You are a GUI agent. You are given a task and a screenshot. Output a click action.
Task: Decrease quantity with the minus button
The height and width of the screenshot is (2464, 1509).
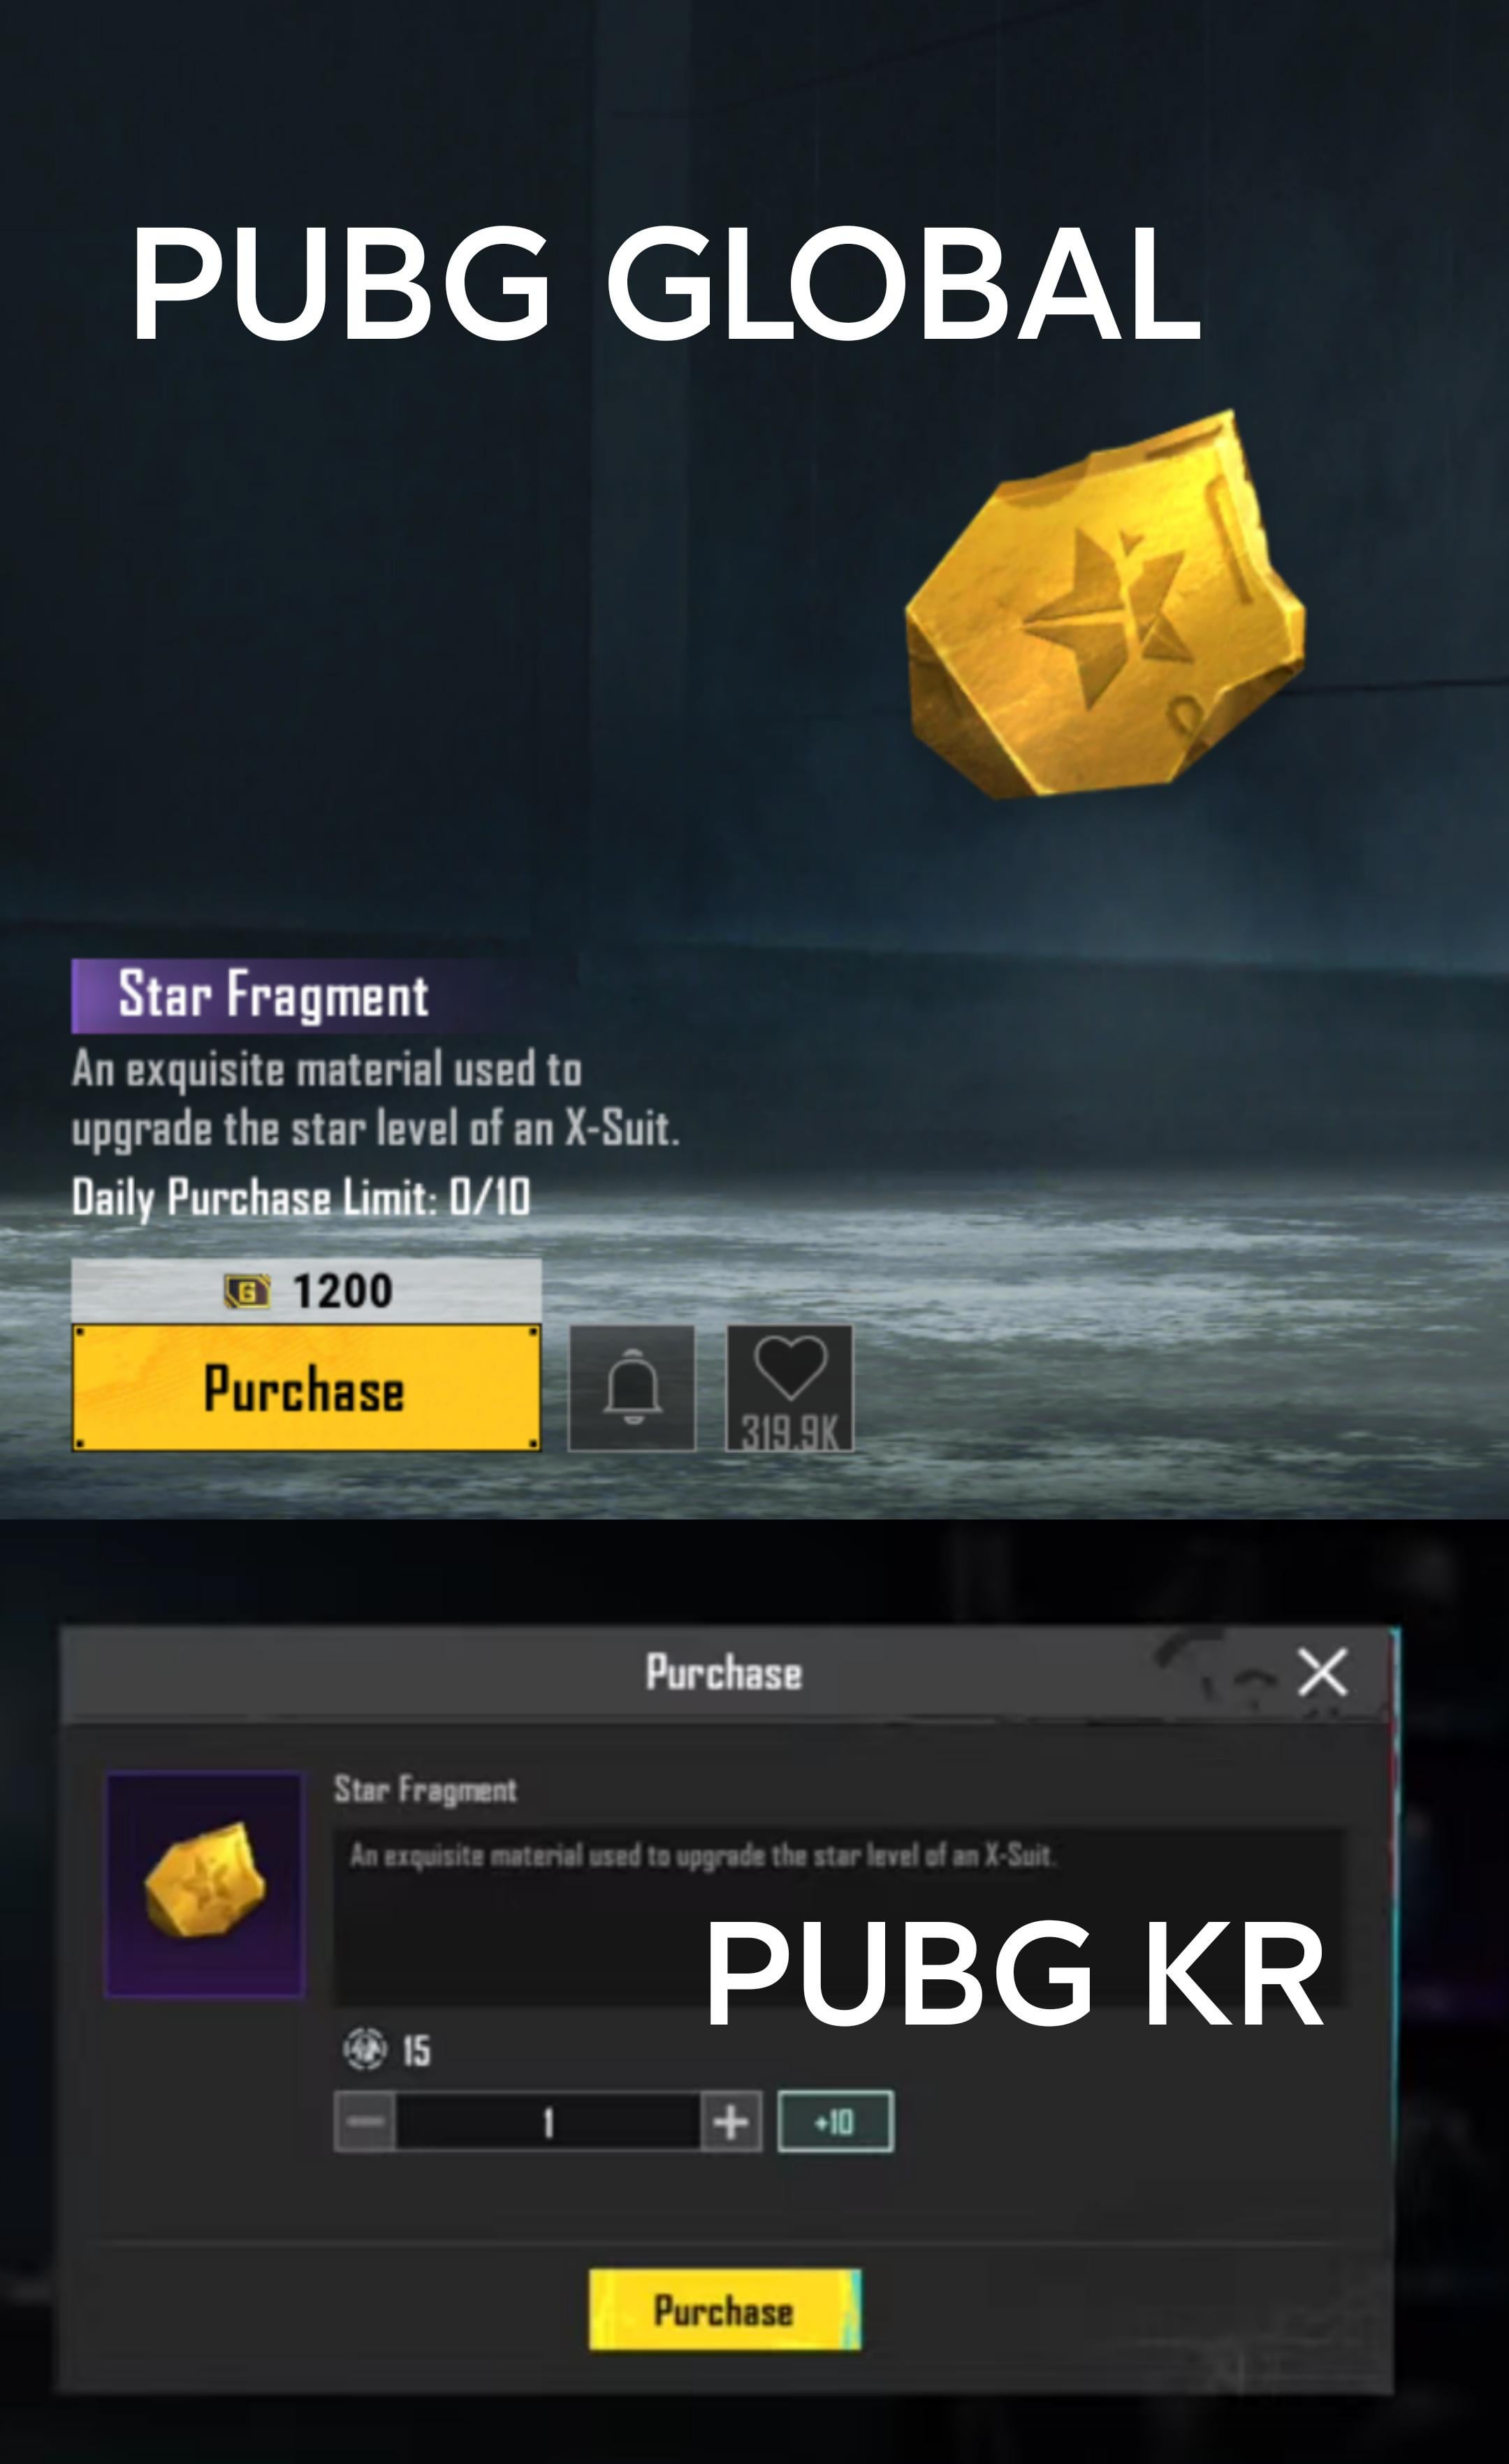(365, 2121)
